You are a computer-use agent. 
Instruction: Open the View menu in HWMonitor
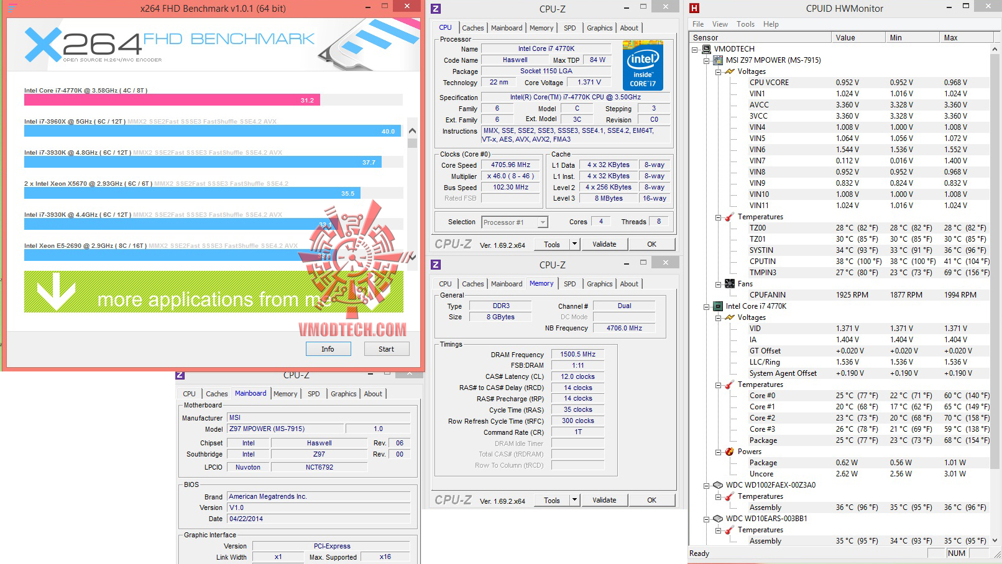pos(720,24)
